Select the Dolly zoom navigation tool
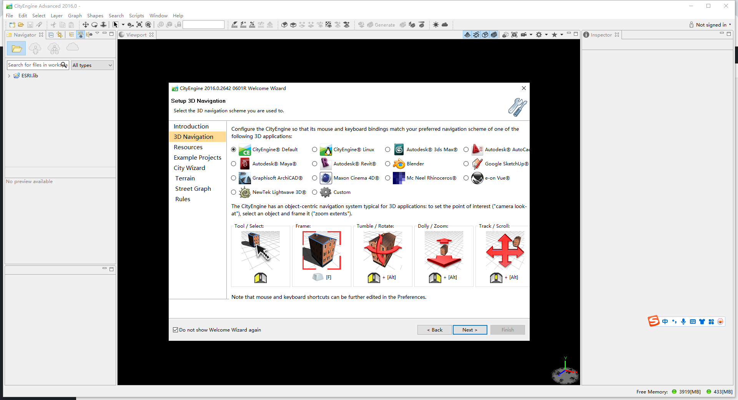The width and height of the screenshot is (738, 400). pos(103,25)
